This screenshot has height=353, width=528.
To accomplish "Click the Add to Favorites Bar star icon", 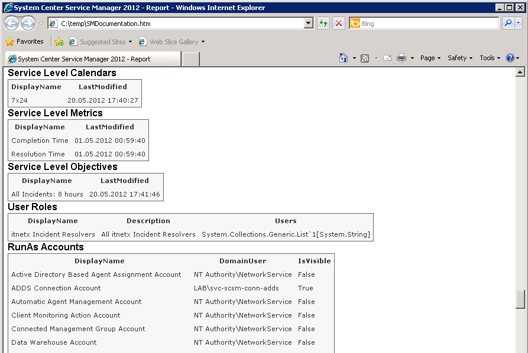I will pyautogui.click(x=59, y=42).
